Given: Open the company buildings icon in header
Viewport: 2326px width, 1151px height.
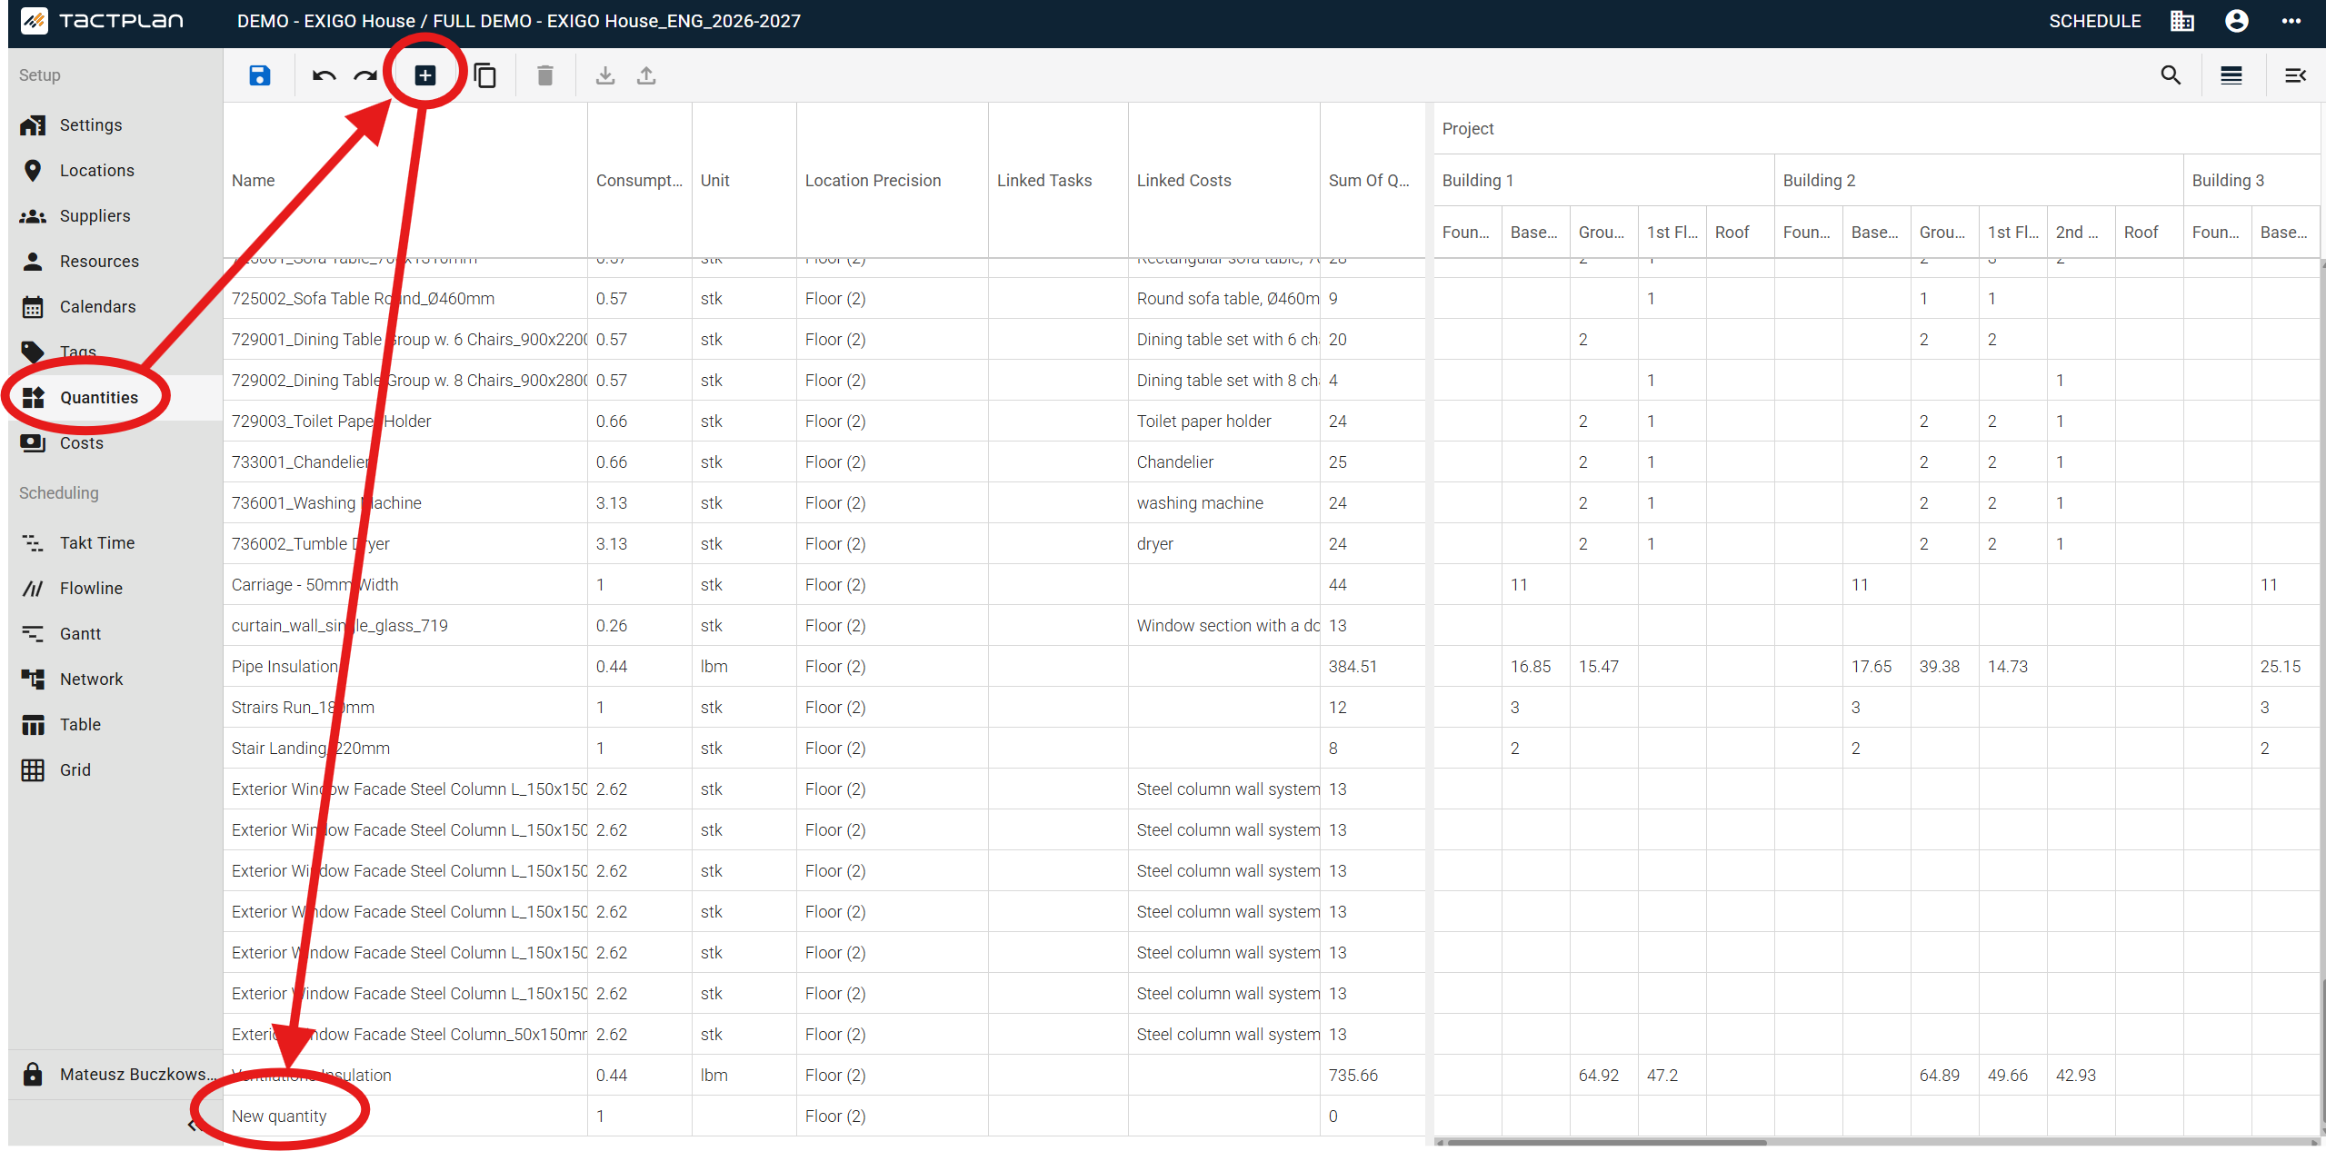Looking at the screenshot, I should click(2182, 21).
